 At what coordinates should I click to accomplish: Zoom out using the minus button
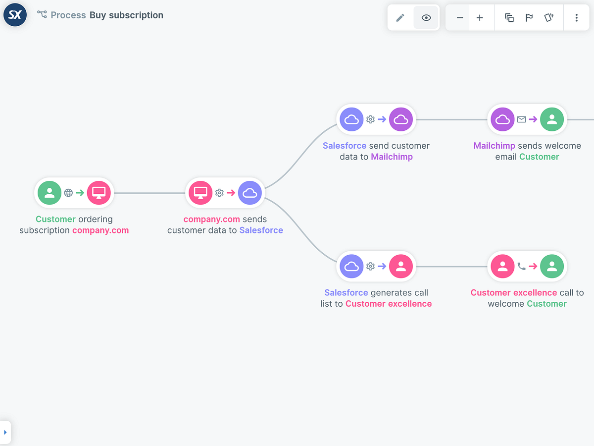click(x=459, y=17)
